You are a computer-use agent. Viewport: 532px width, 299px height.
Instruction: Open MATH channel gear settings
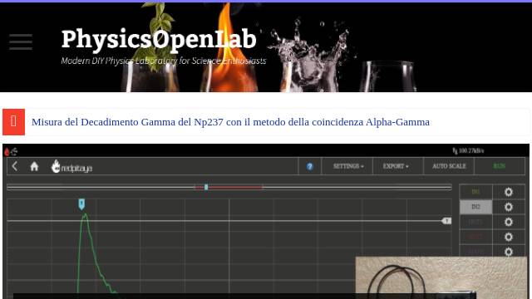click(x=508, y=252)
